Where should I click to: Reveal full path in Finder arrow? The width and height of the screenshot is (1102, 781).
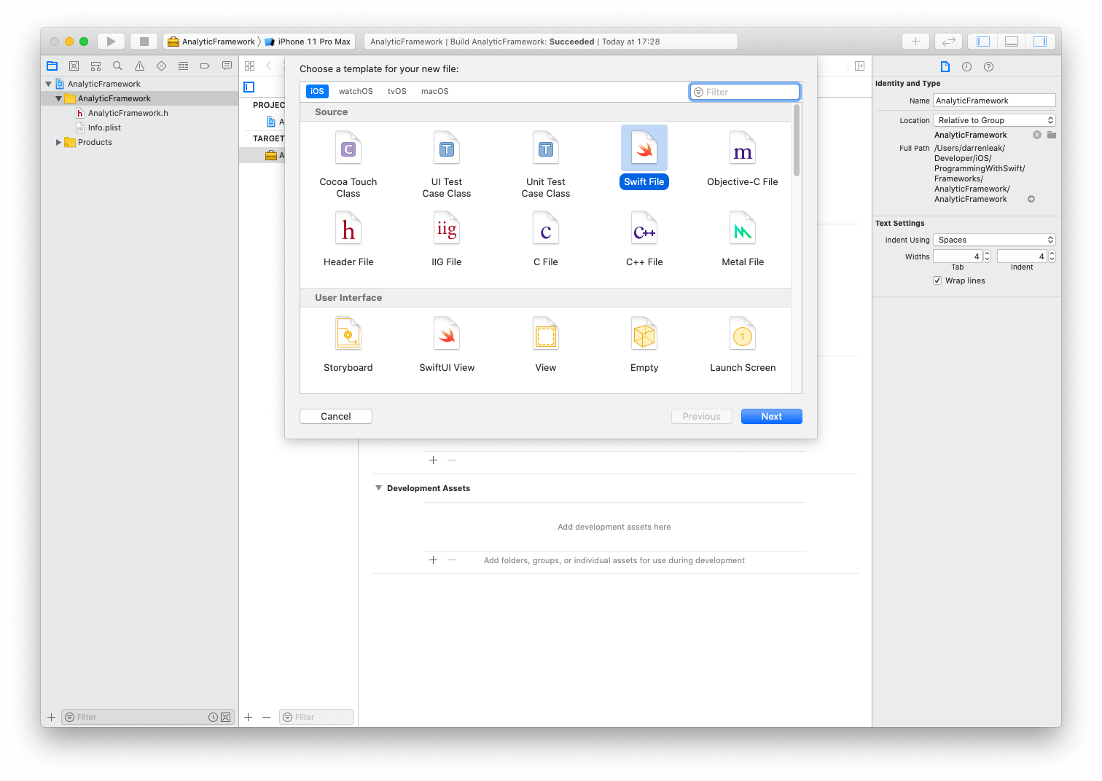point(1031,199)
